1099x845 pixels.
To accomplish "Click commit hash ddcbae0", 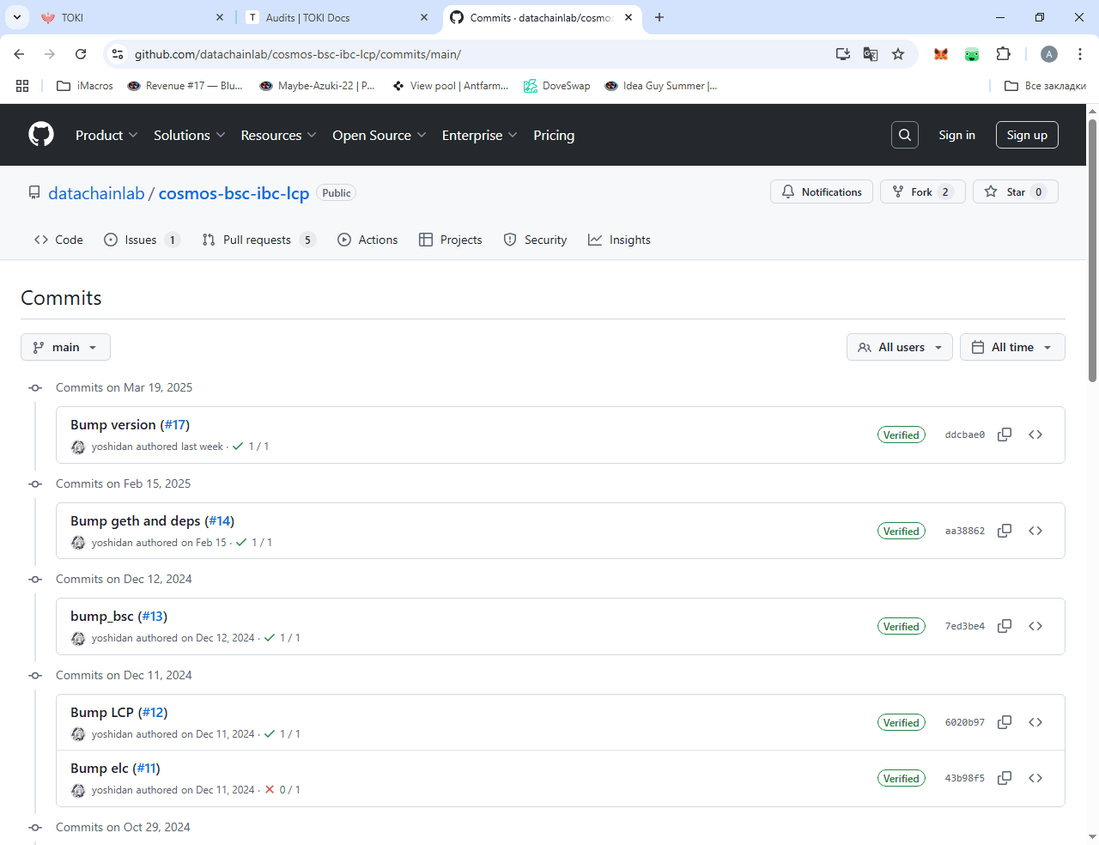I will [x=965, y=435].
